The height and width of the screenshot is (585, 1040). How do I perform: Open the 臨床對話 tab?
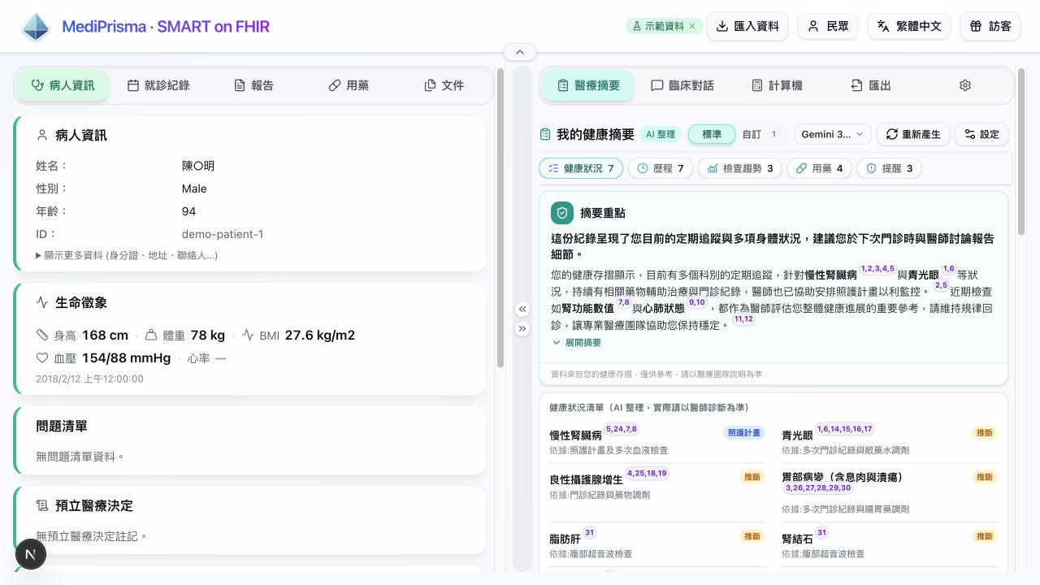(x=682, y=85)
